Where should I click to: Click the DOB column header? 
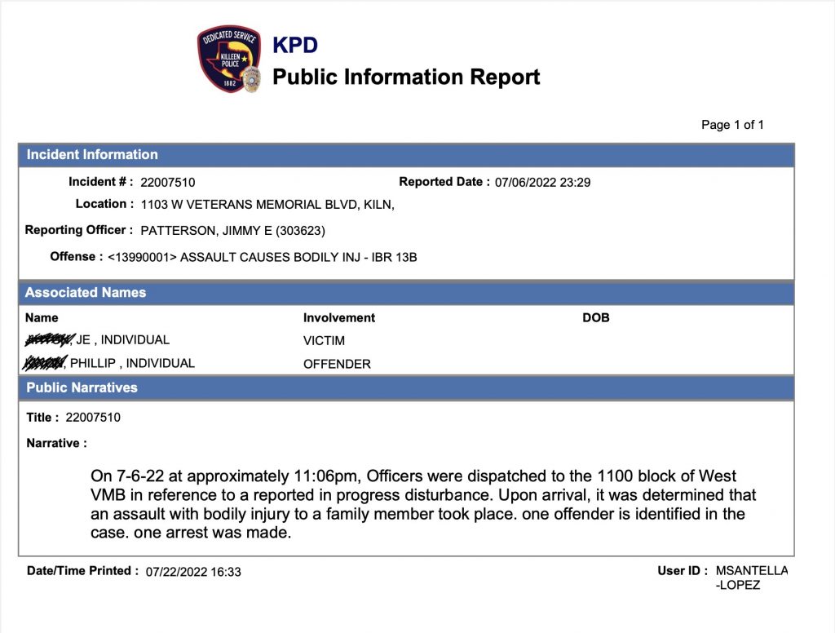pos(596,318)
